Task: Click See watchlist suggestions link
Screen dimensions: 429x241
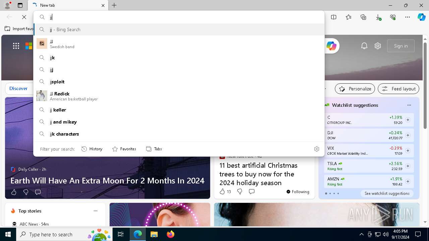Action: click(387, 193)
